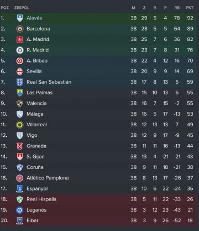
Task: Sort standings by RB column header
Action: click(177, 8)
